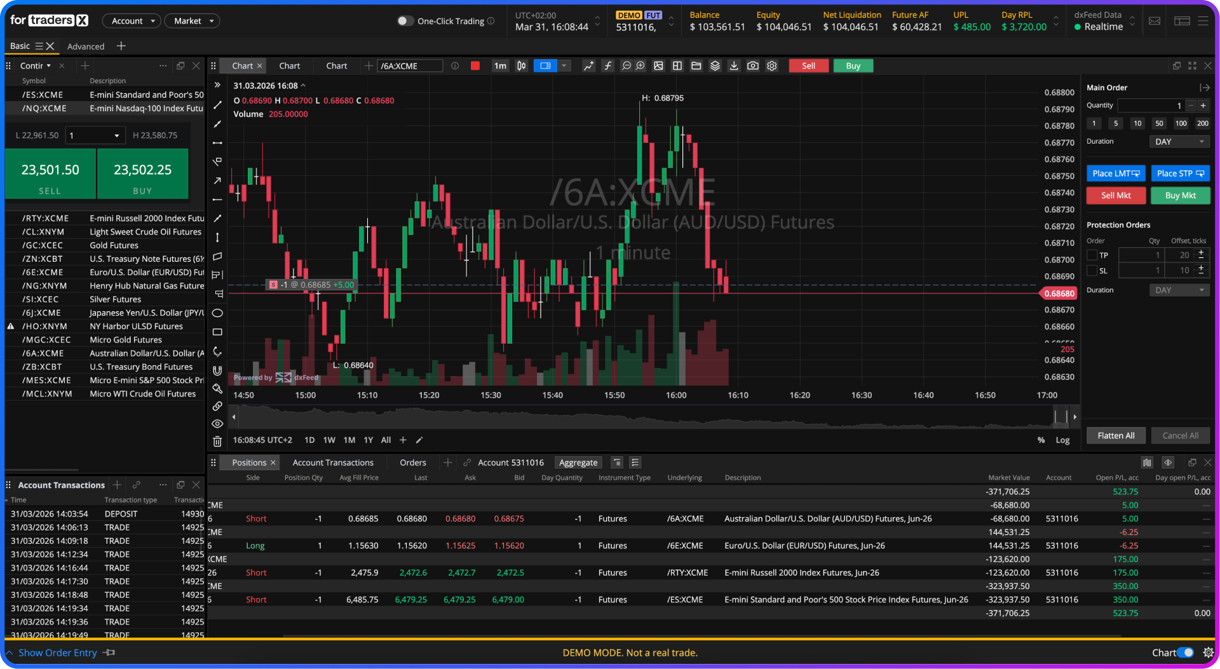The width and height of the screenshot is (1220, 669).
Task: Select the magnet snapping tool in drawing sidebar
Action: pos(217,370)
